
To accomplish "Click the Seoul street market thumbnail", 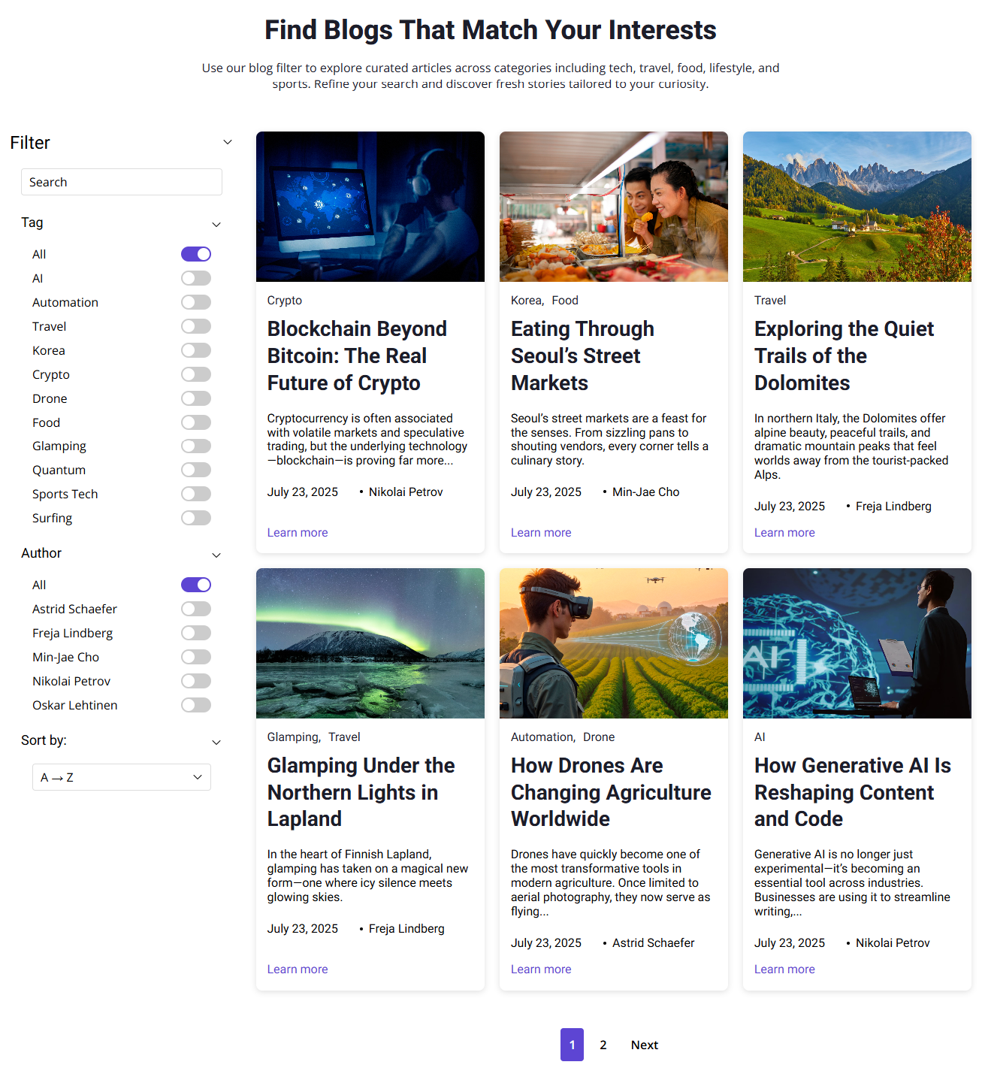I will [614, 207].
